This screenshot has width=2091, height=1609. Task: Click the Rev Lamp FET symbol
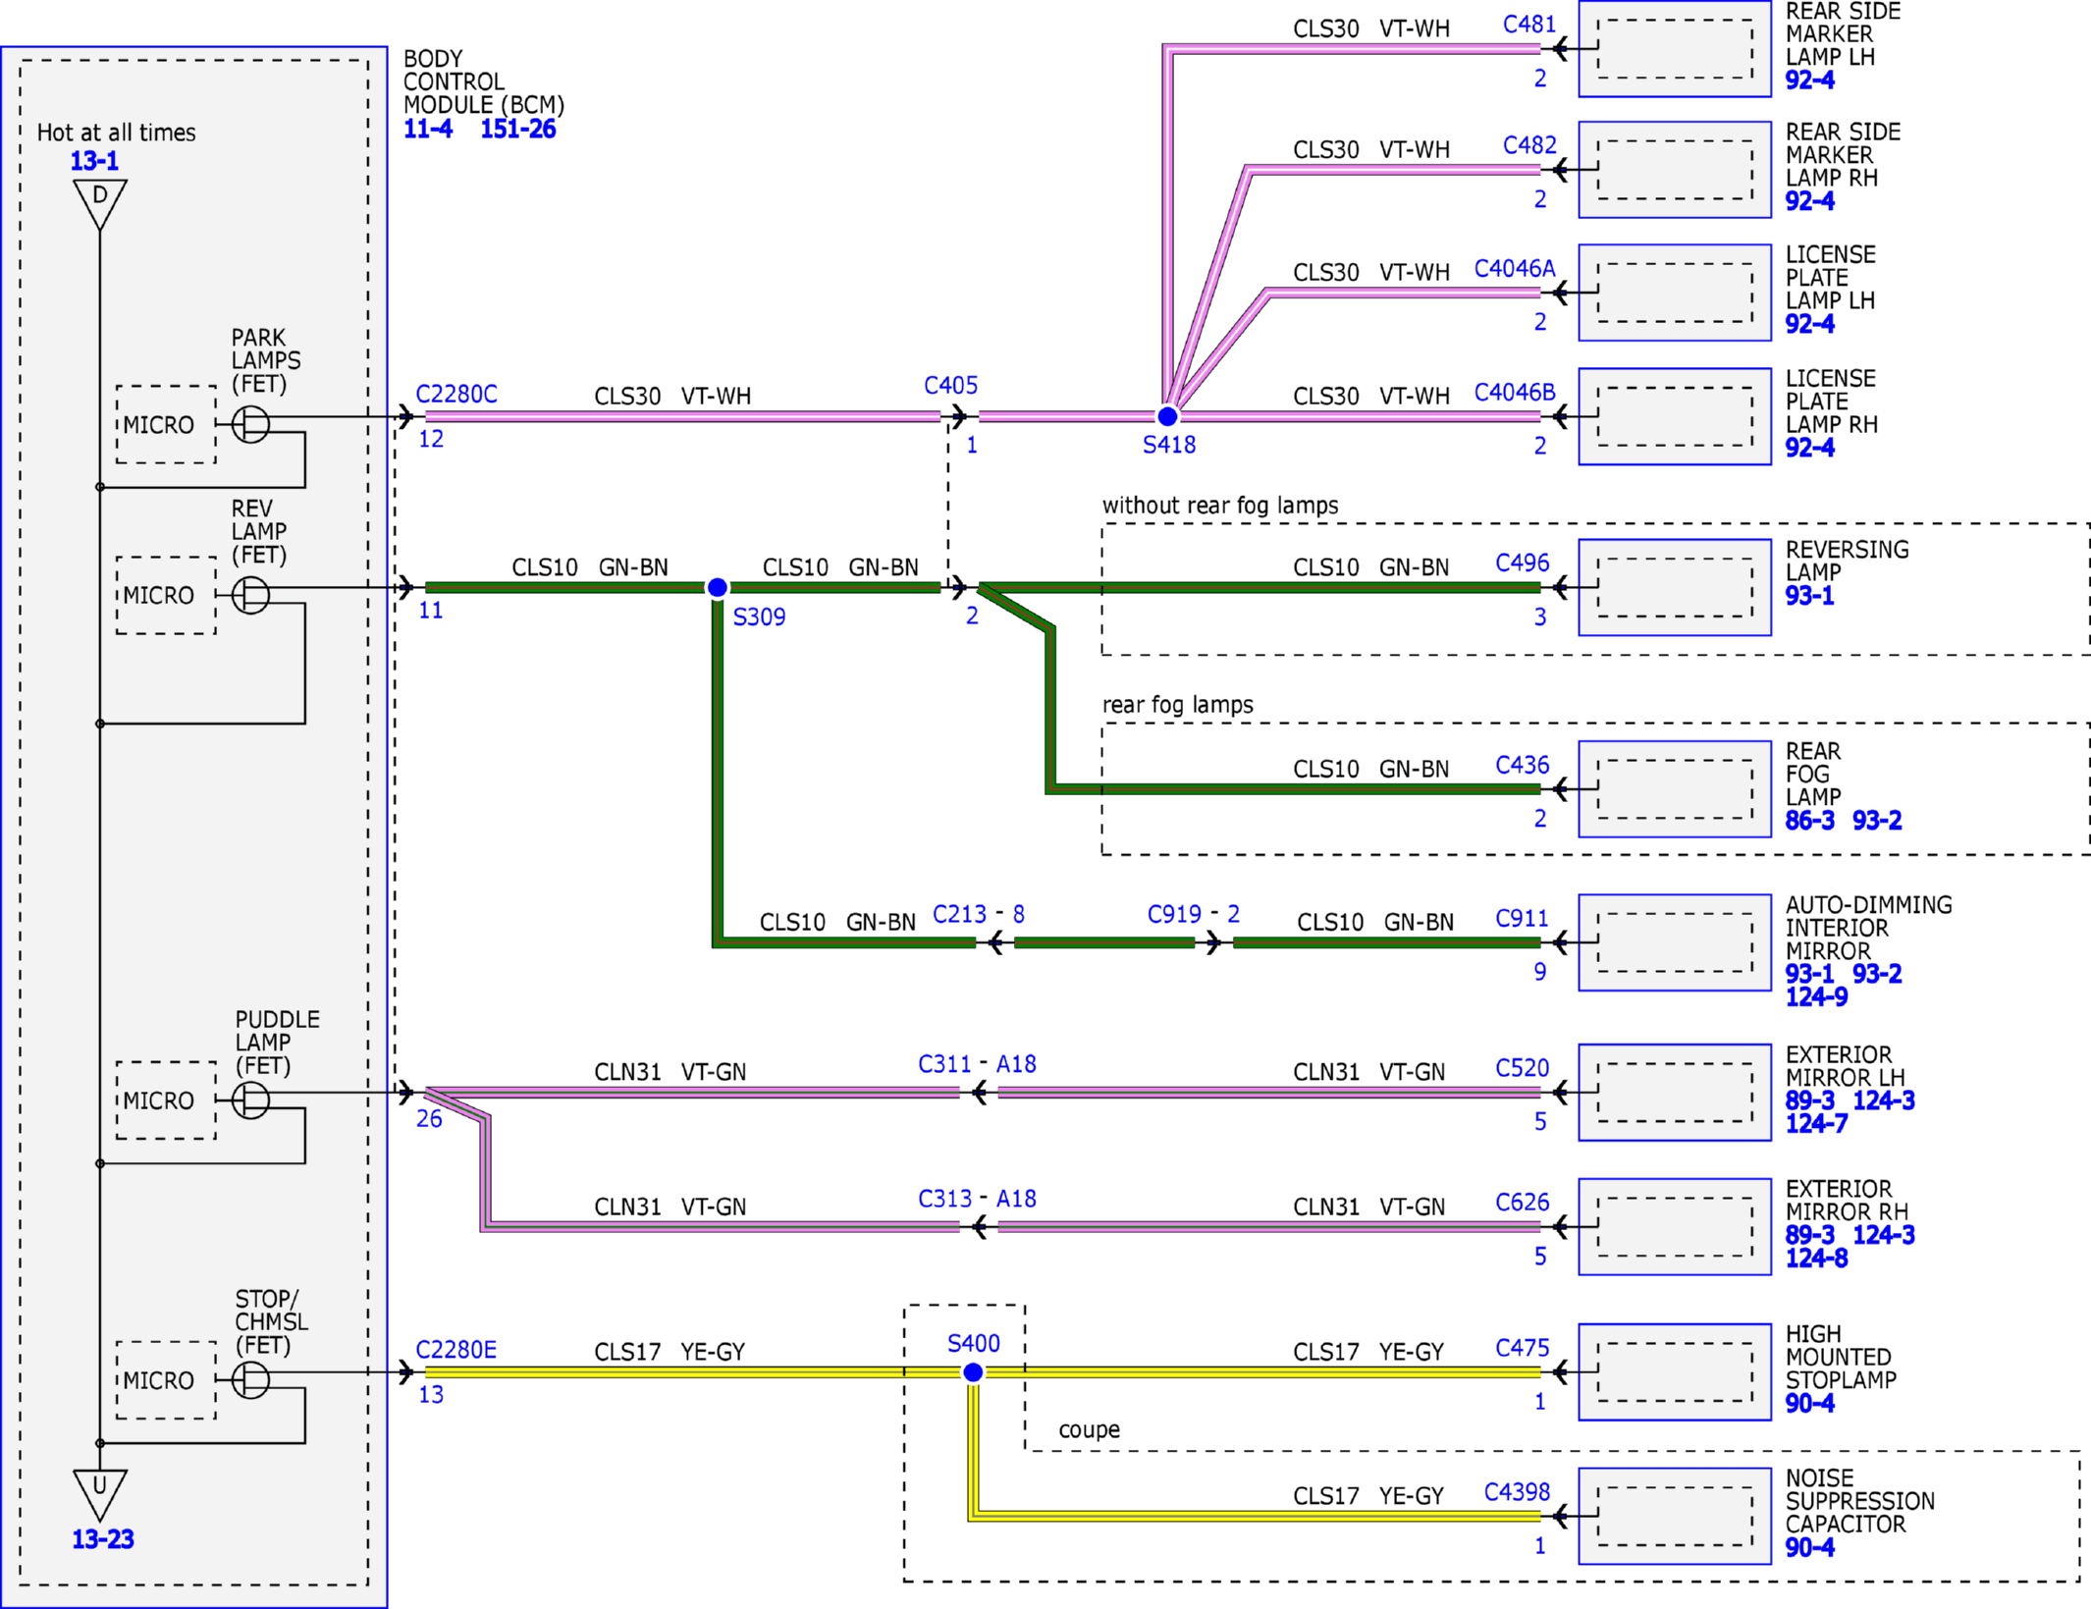click(x=250, y=595)
